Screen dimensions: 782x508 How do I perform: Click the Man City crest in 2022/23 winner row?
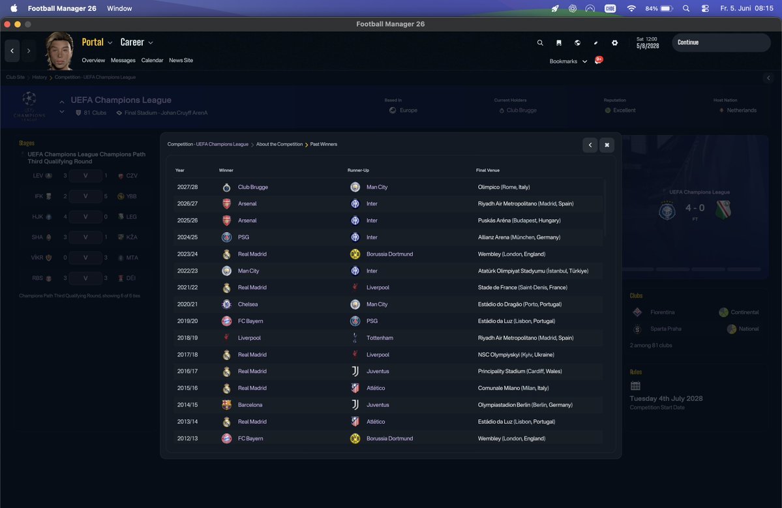coord(226,271)
